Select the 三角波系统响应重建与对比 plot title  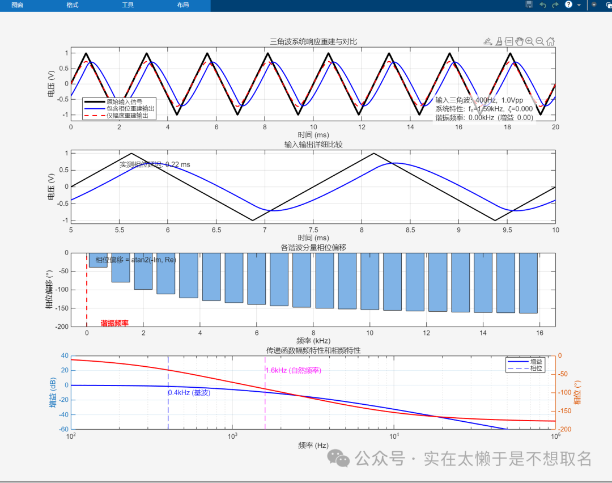pos(313,41)
